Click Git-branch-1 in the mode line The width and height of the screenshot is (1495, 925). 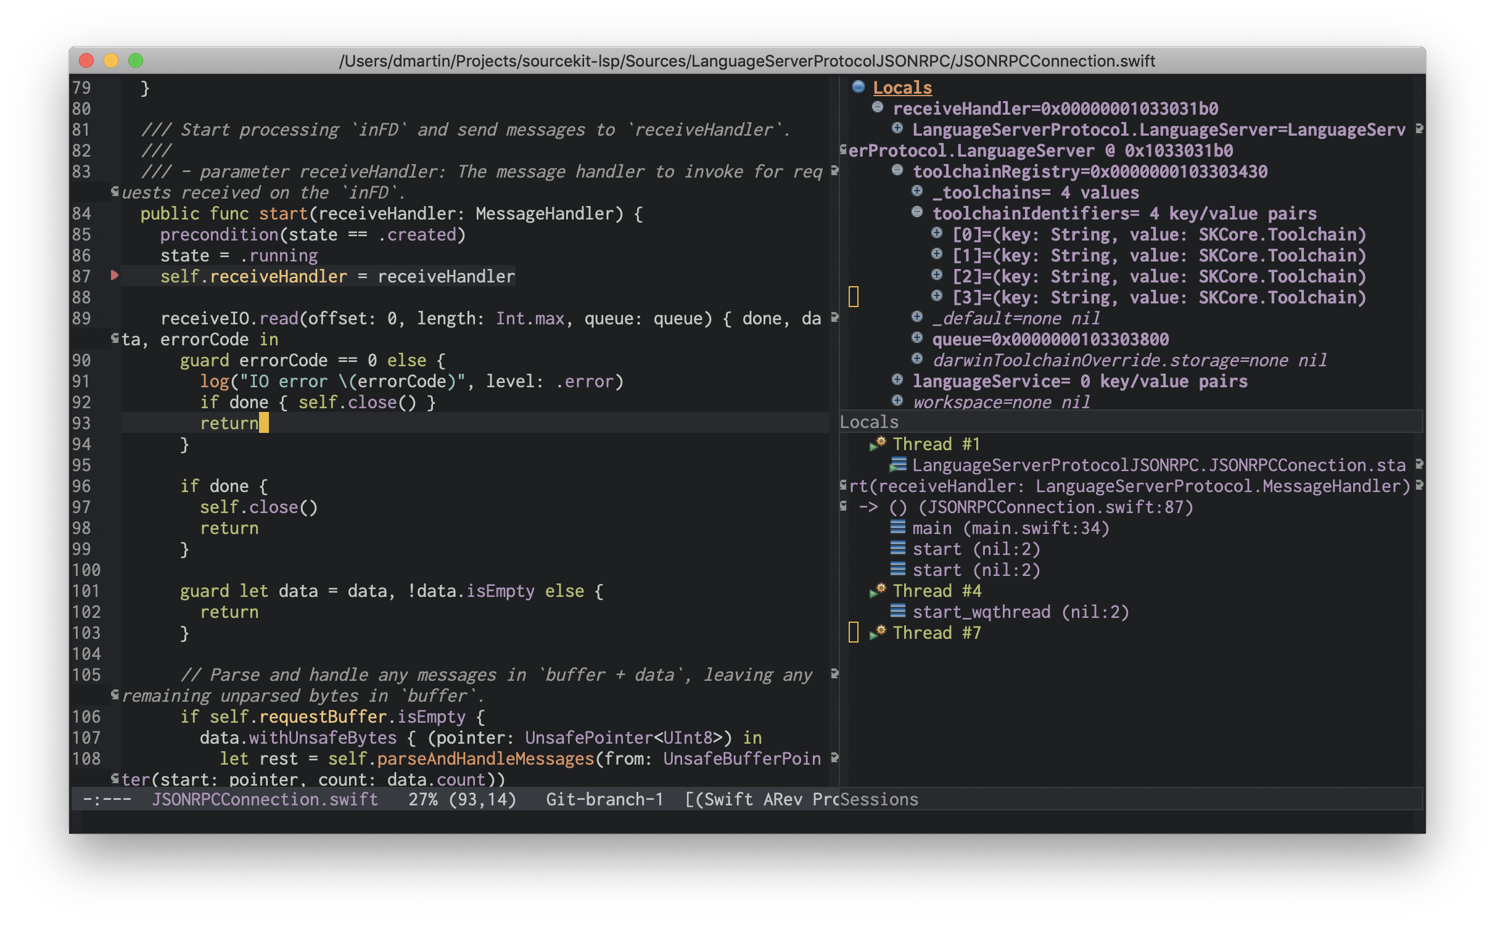pyautogui.click(x=604, y=799)
